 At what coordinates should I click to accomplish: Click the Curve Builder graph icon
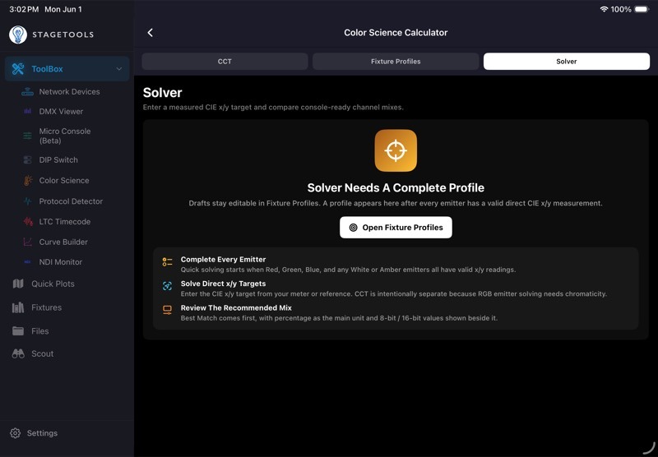point(27,242)
